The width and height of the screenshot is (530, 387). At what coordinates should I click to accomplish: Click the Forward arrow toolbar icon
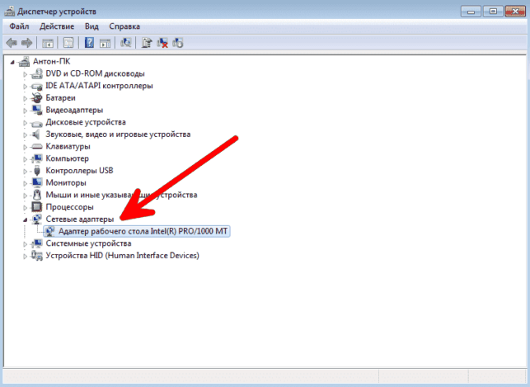26,43
